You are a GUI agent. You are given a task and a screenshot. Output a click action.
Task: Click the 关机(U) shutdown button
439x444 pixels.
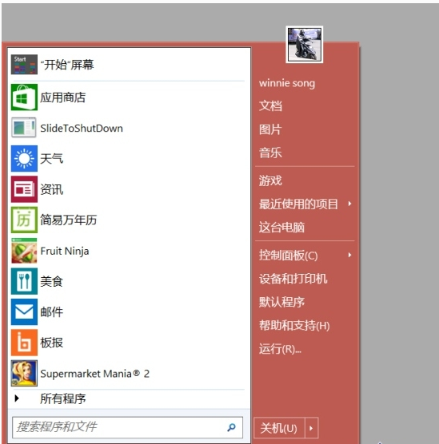[279, 428]
